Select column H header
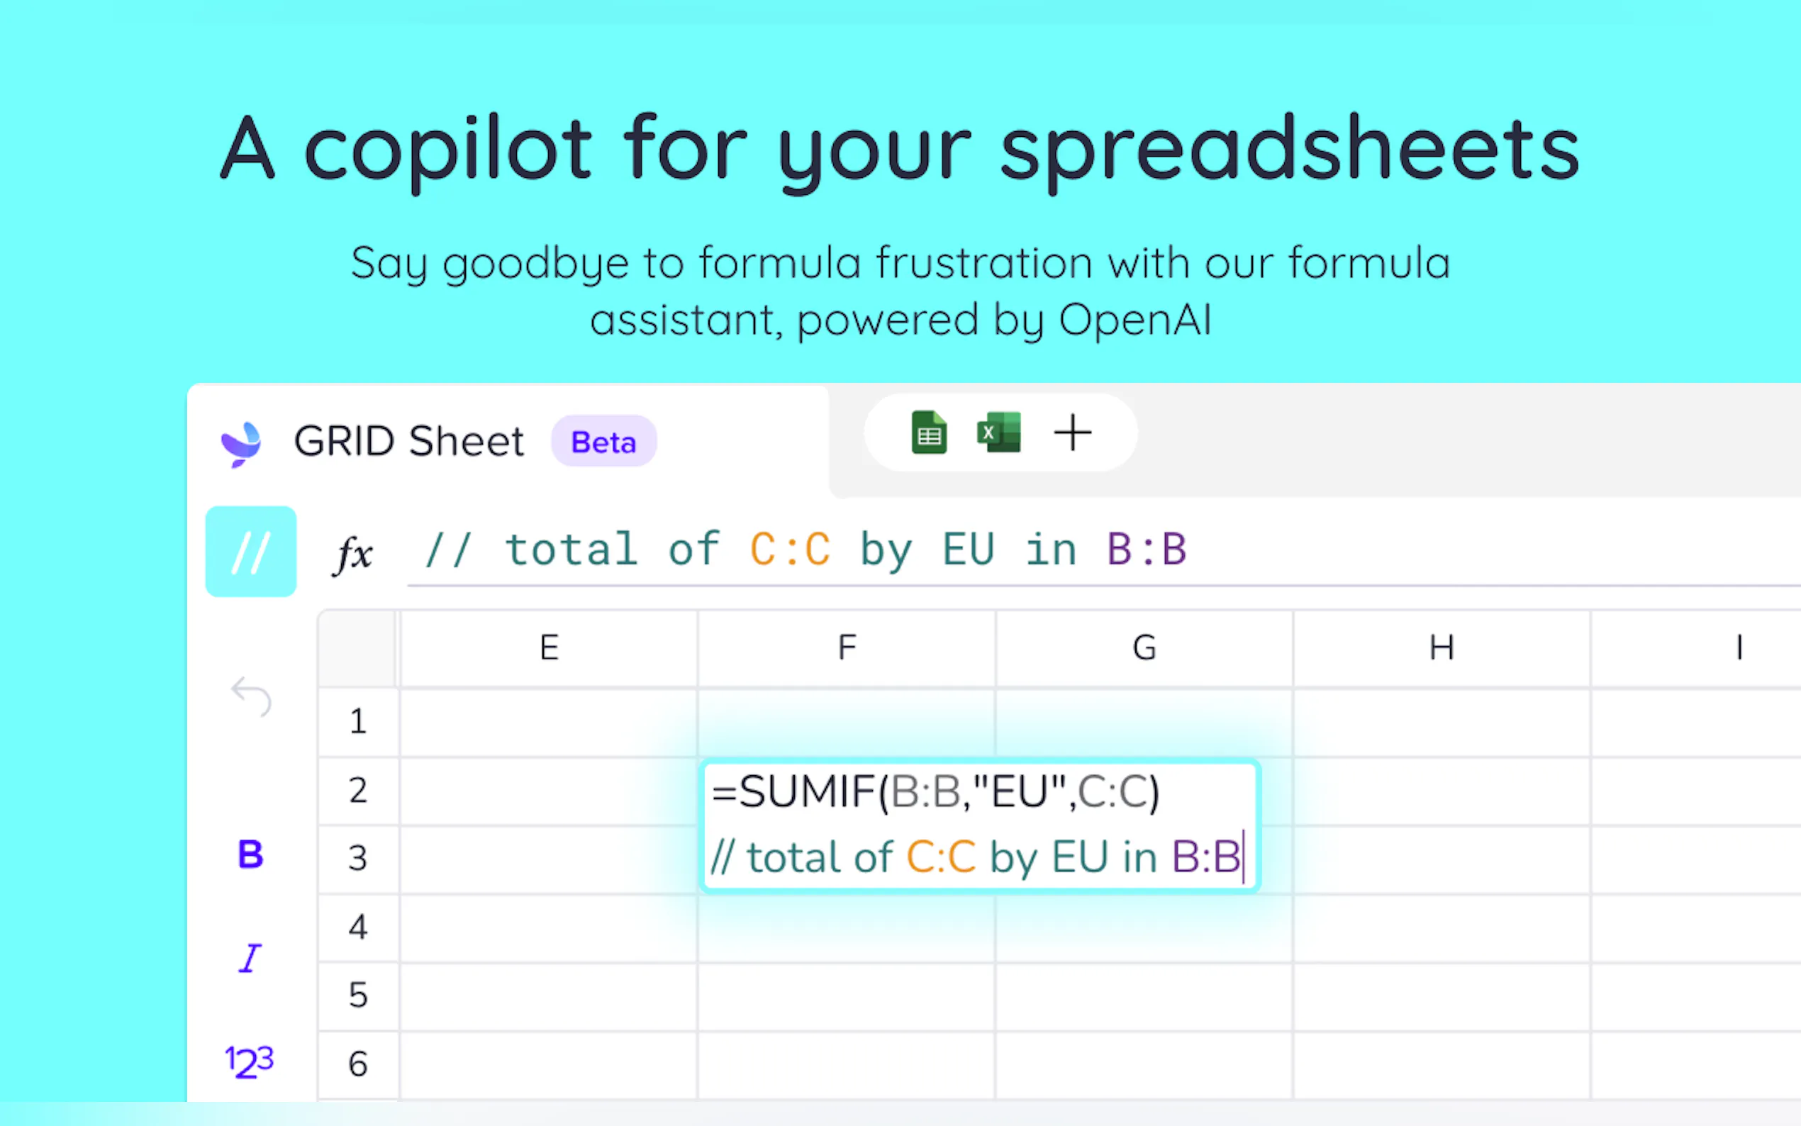 [1442, 648]
